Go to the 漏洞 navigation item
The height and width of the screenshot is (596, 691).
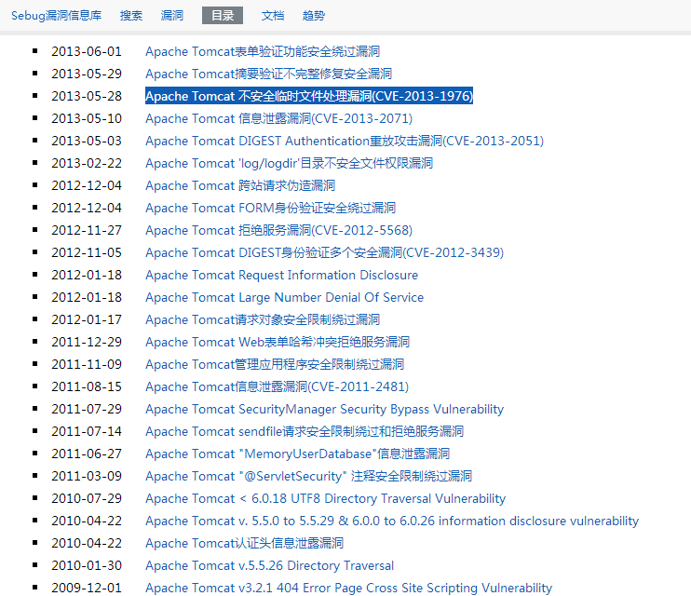coord(172,16)
